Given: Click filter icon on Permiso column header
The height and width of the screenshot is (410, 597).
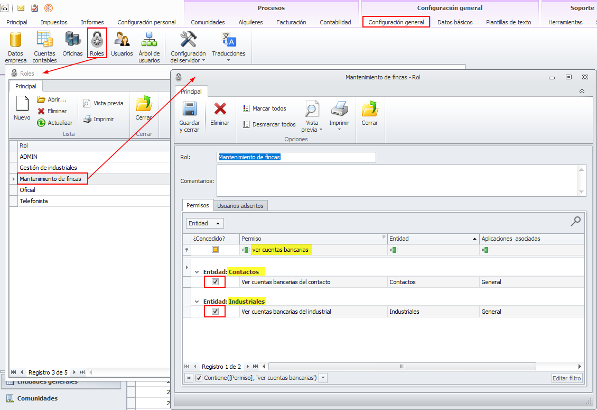Looking at the screenshot, I should tap(384, 237).
